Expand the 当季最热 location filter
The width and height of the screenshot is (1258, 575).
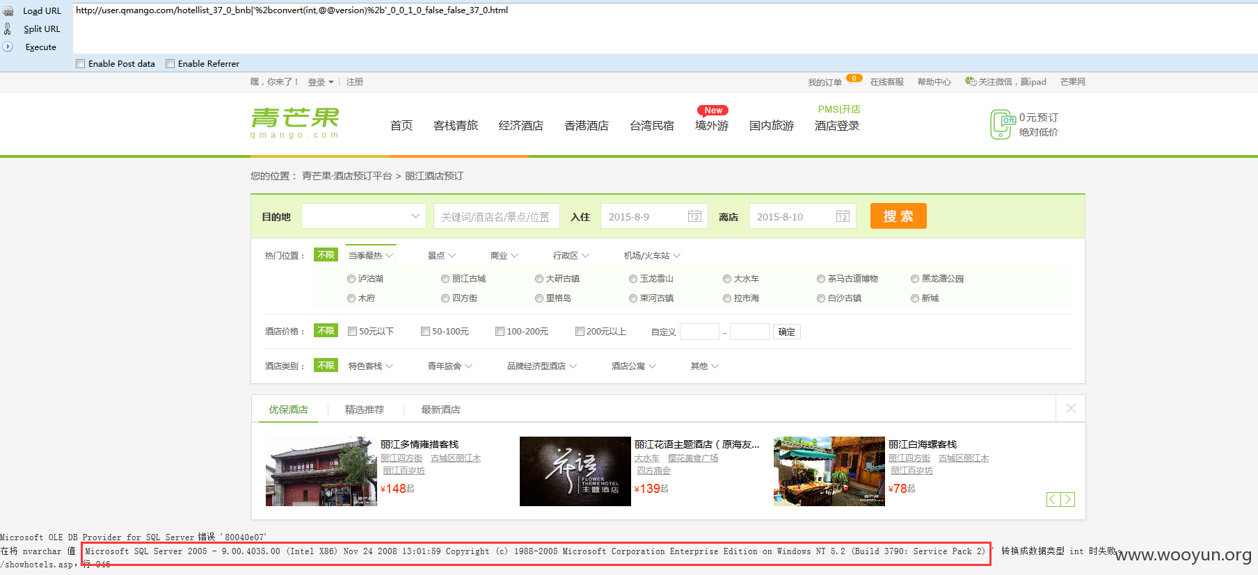click(371, 256)
